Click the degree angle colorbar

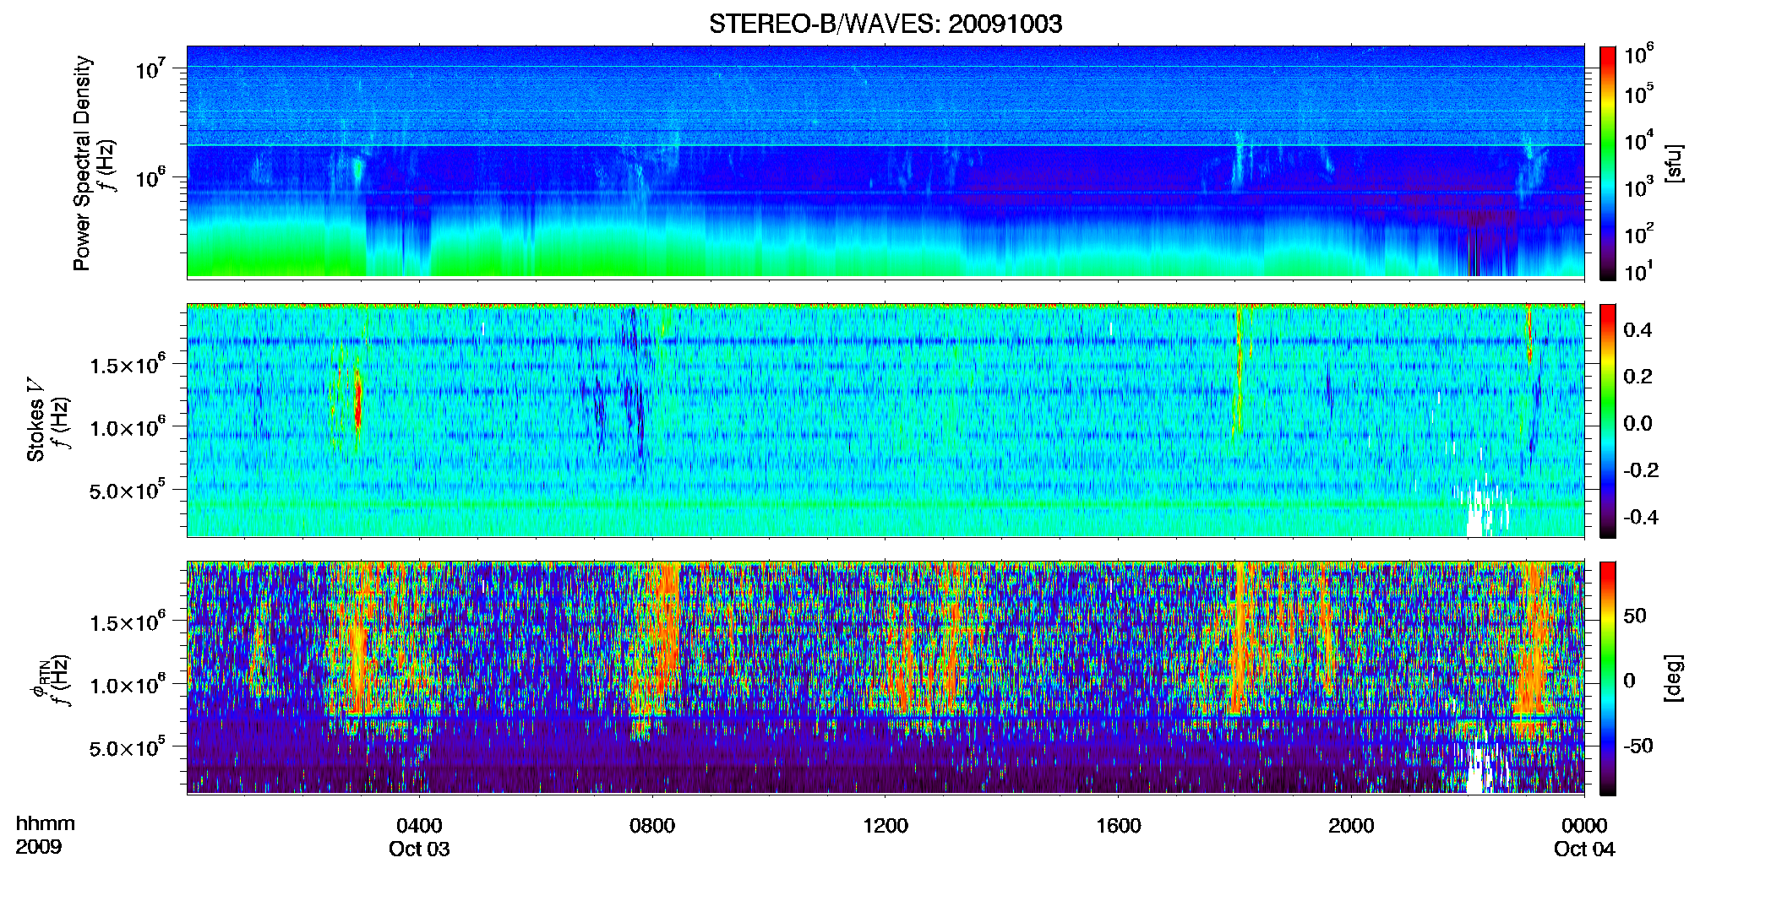click(1608, 678)
